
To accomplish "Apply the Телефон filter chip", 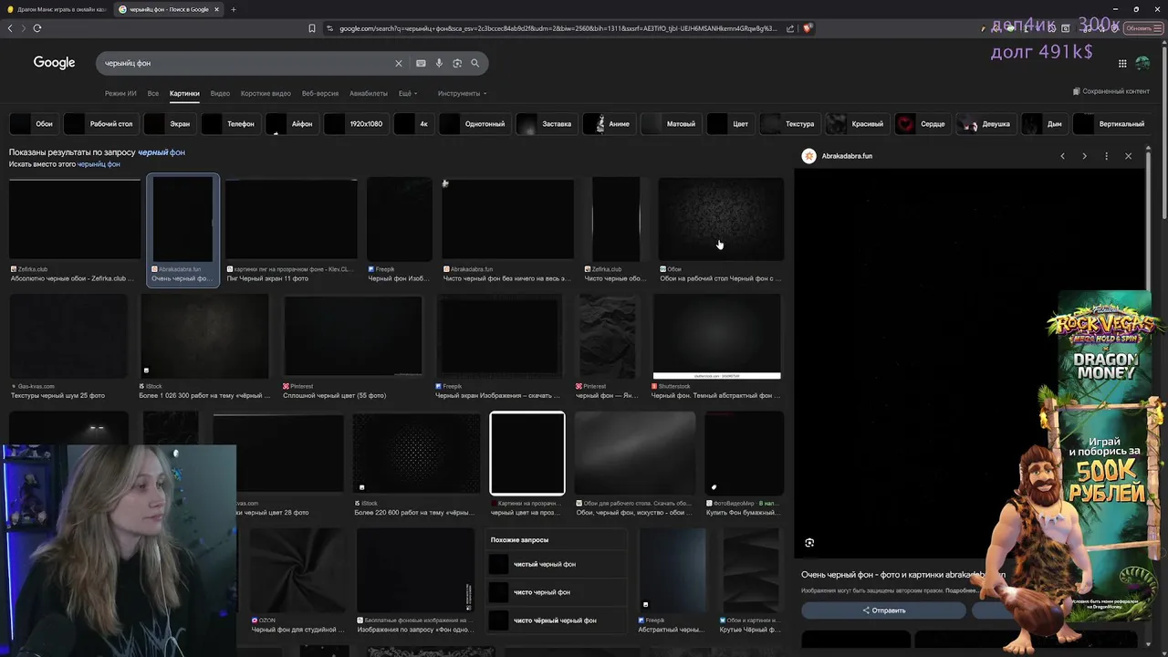I will pyautogui.click(x=230, y=123).
